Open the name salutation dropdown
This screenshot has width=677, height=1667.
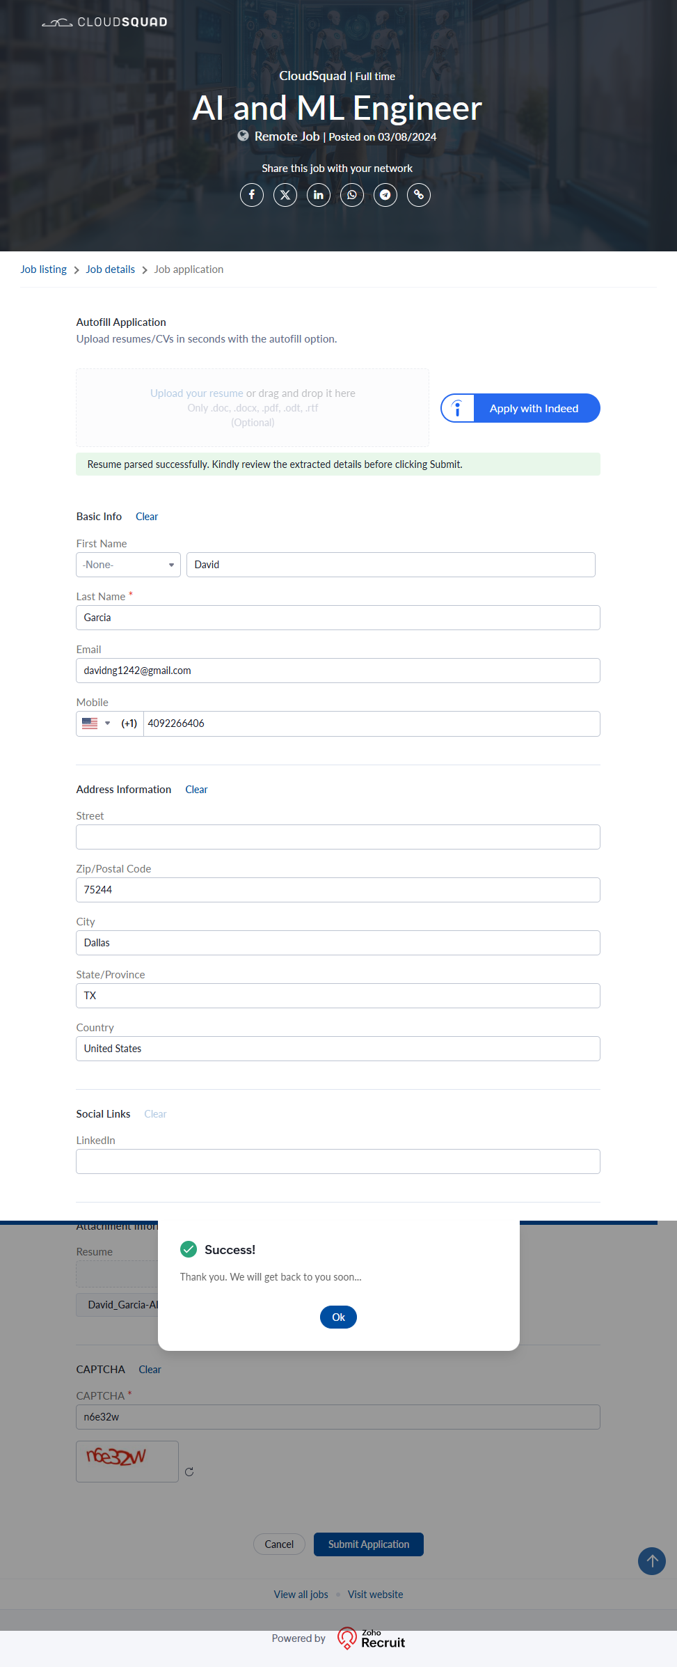coord(128,565)
